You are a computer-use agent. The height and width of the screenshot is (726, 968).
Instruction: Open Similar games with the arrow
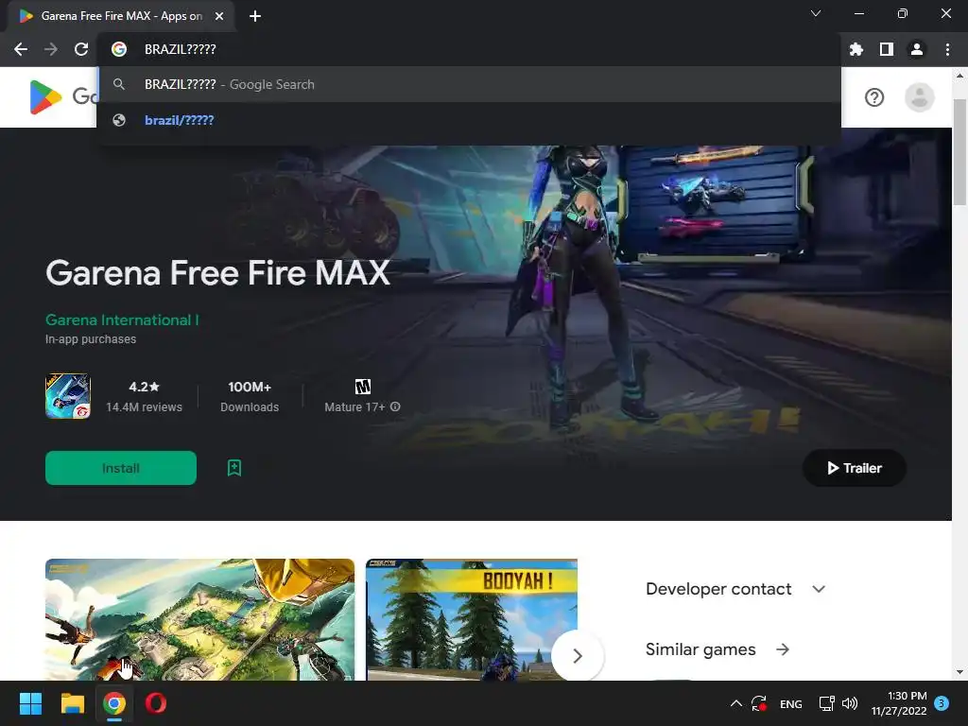point(782,649)
